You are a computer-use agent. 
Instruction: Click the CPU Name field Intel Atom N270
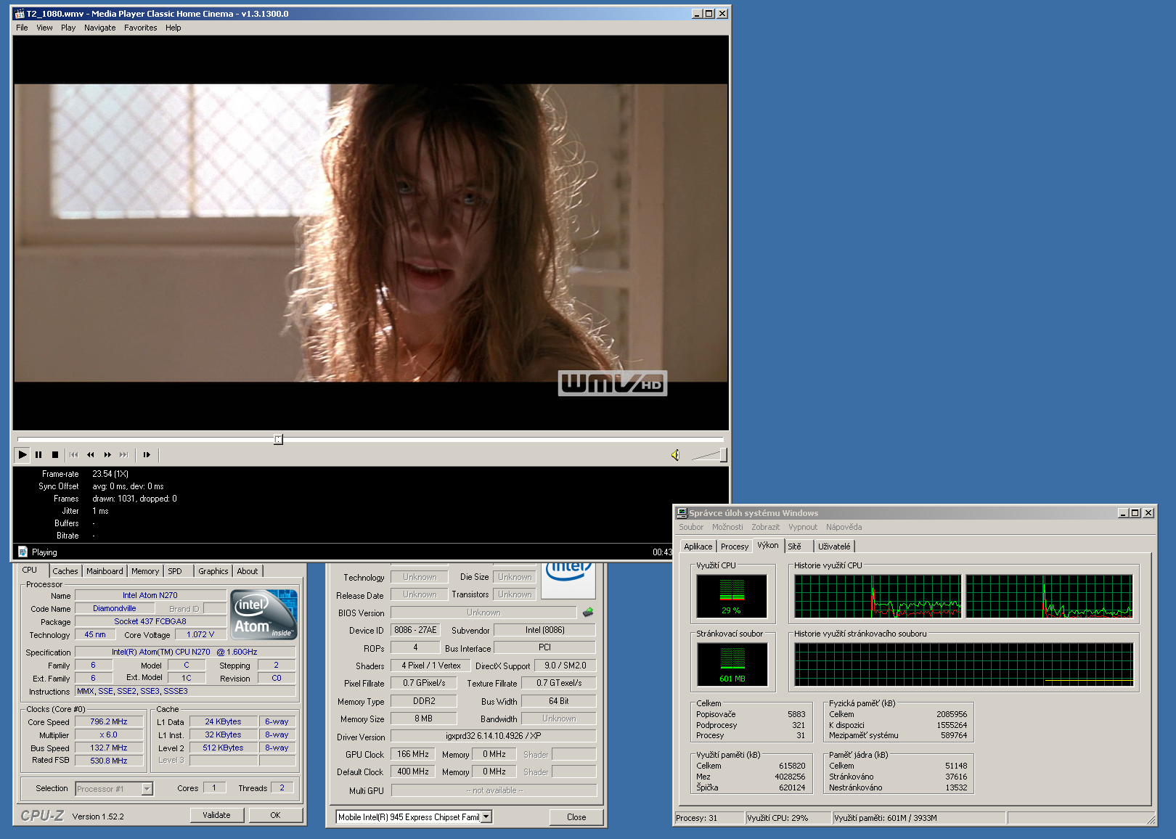coord(150,595)
